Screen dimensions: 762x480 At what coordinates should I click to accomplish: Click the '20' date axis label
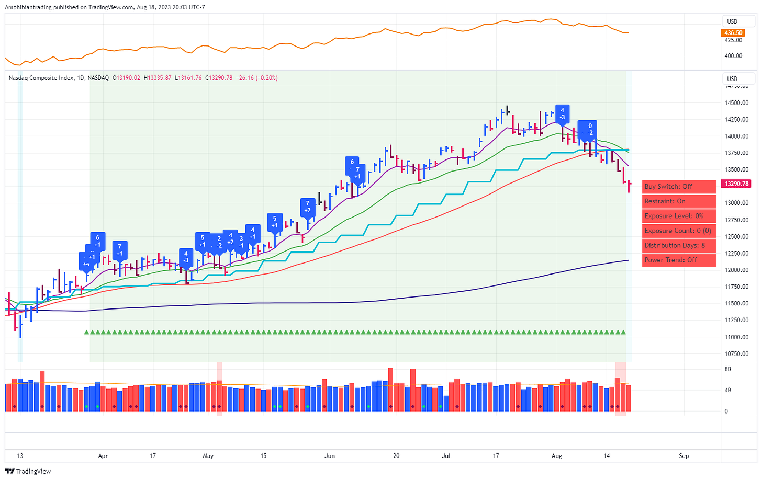[396, 456]
